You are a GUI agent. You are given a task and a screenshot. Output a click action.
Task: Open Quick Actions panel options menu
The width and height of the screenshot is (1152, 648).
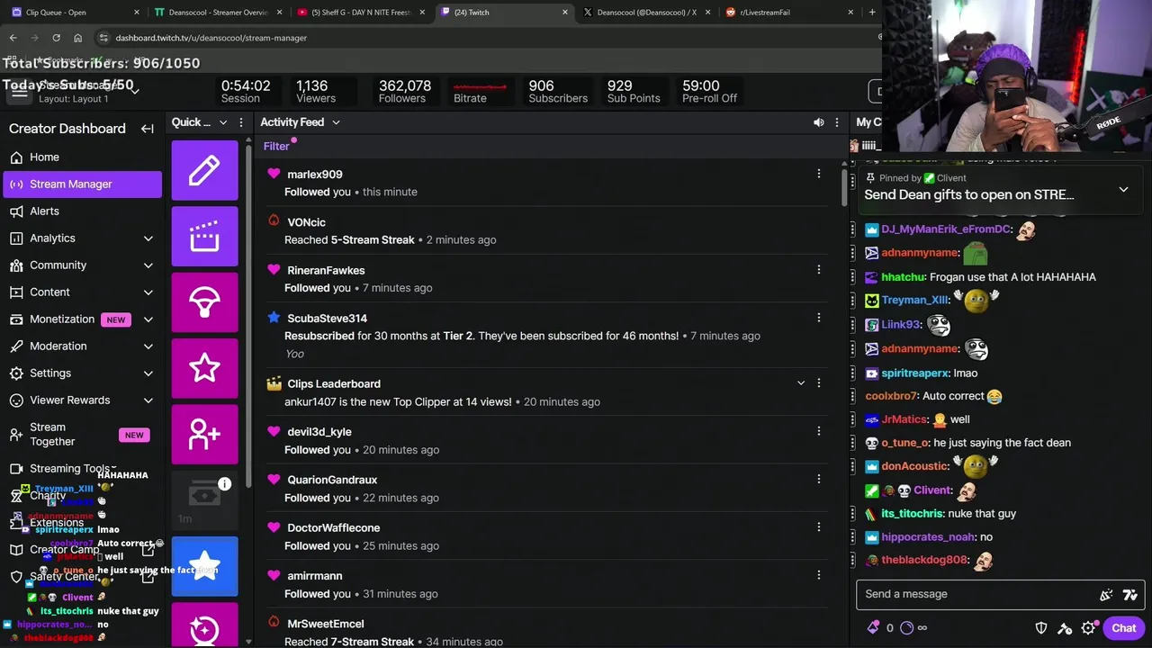[240, 122]
